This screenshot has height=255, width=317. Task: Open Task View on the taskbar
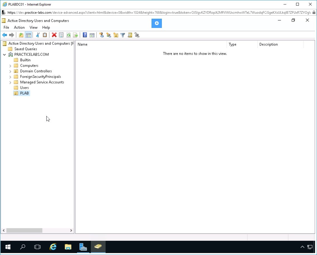coord(37,247)
